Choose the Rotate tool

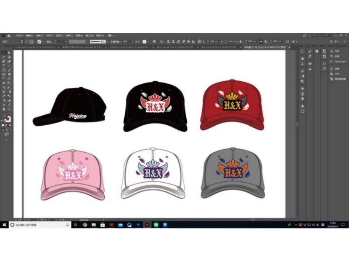tap(4, 79)
